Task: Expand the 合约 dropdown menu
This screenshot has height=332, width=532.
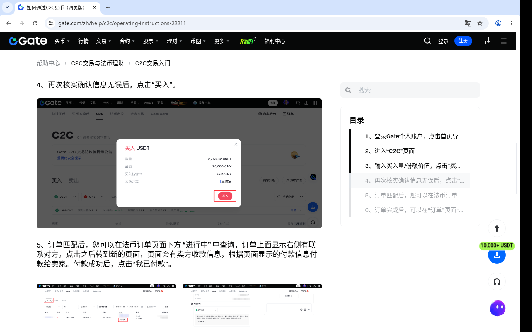Action: (x=127, y=41)
